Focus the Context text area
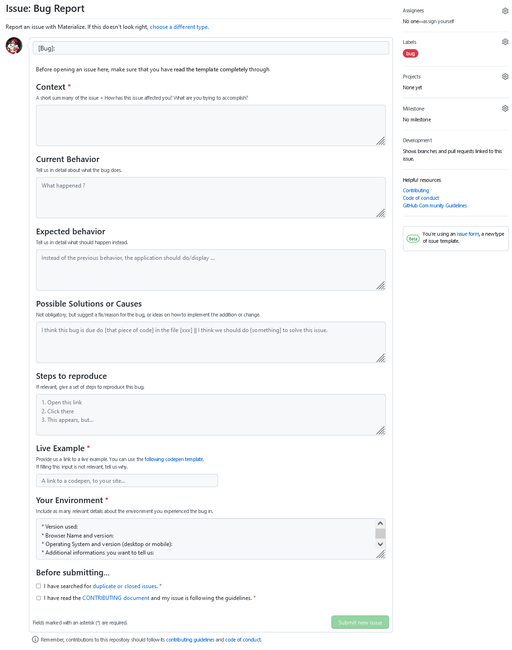512x650 pixels. [211, 125]
